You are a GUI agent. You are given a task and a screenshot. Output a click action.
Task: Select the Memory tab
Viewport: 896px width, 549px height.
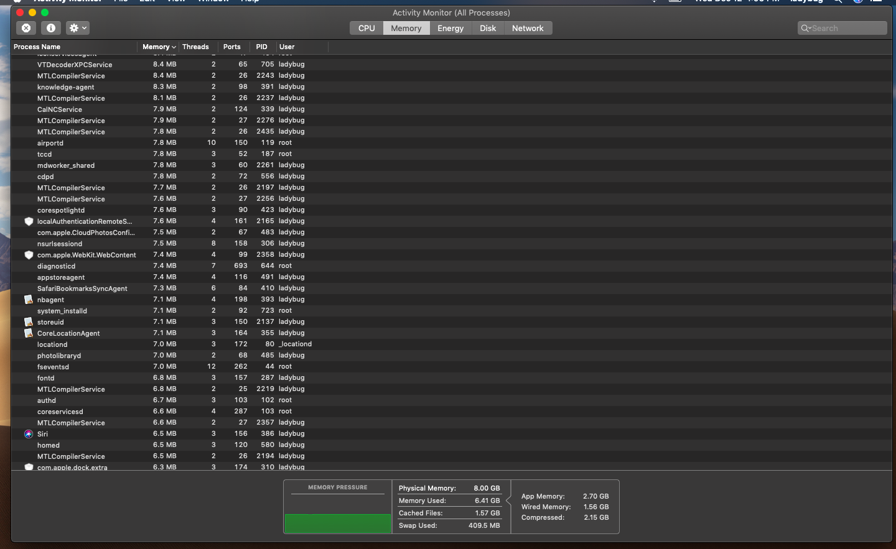pyautogui.click(x=406, y=28)
